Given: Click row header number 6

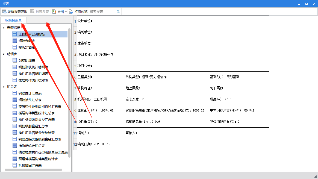Looking at the screenshot, I should click(75, 77).
